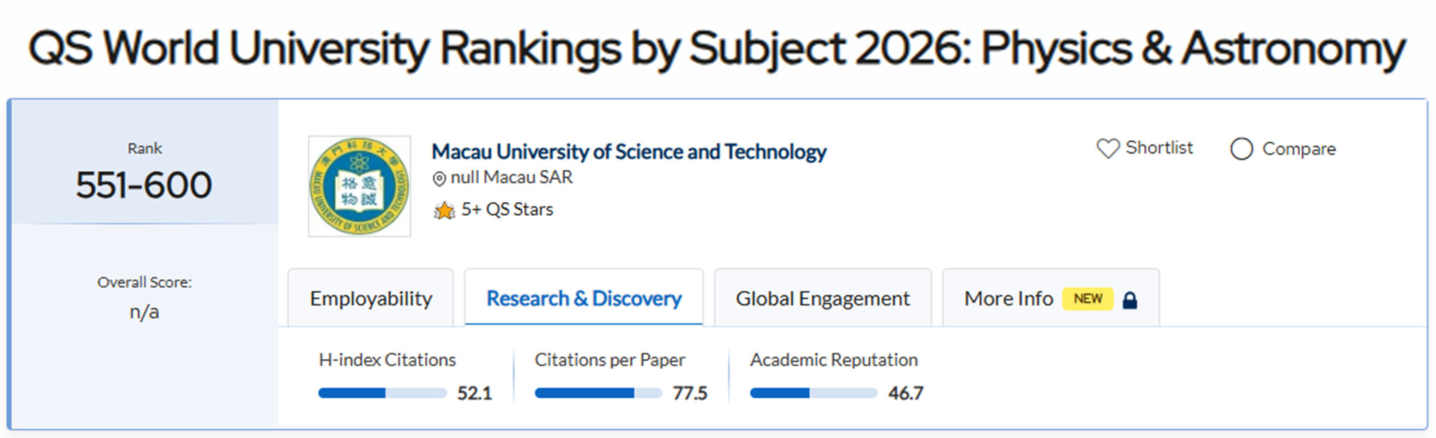
Task: Switch to the Global Engagement tab
Action: pos(822,298)
